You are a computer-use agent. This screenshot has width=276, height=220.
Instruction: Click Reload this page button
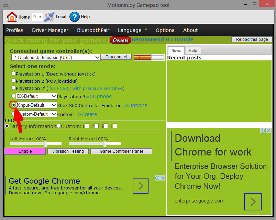[x=252, y=39]
